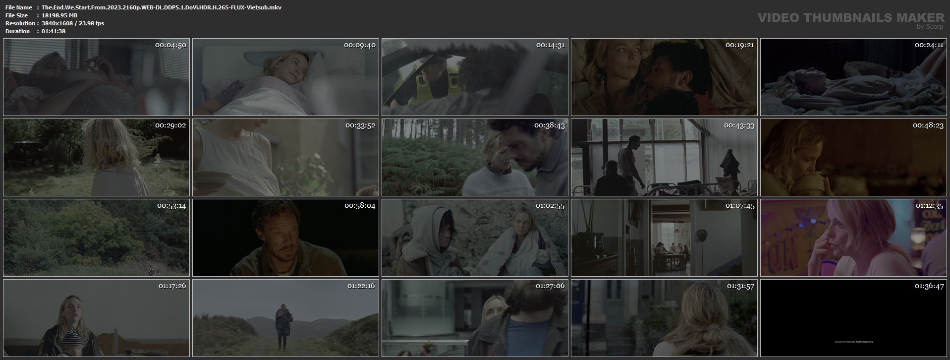Click the file name text ending Vietsub.mkv
Viewport: 950px width, 360px height.
(x=162, y=7)
